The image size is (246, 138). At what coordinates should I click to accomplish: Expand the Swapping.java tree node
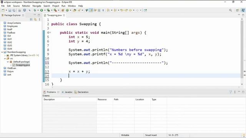pos(11,65)
